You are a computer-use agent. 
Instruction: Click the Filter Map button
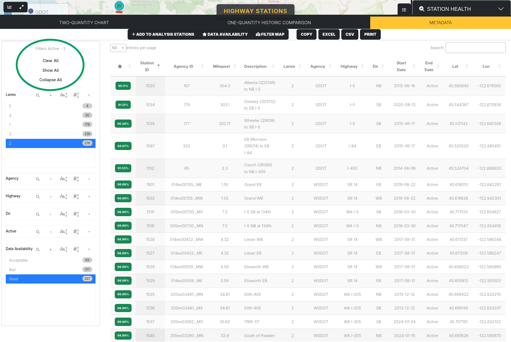click(270, 34)
